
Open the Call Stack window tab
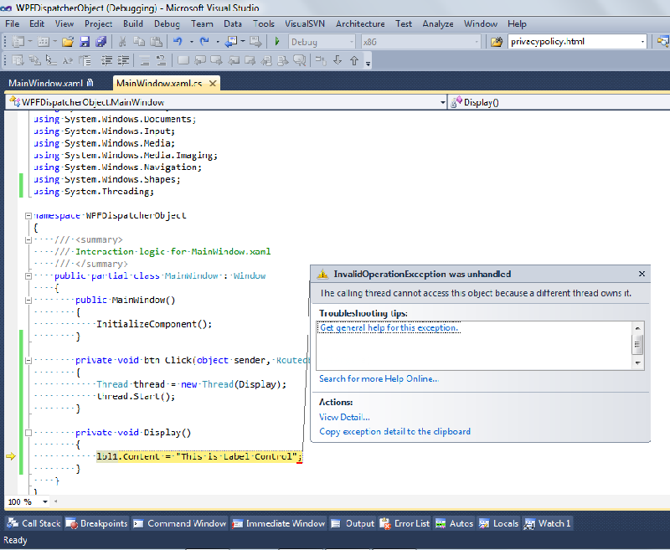pos(33,523)
